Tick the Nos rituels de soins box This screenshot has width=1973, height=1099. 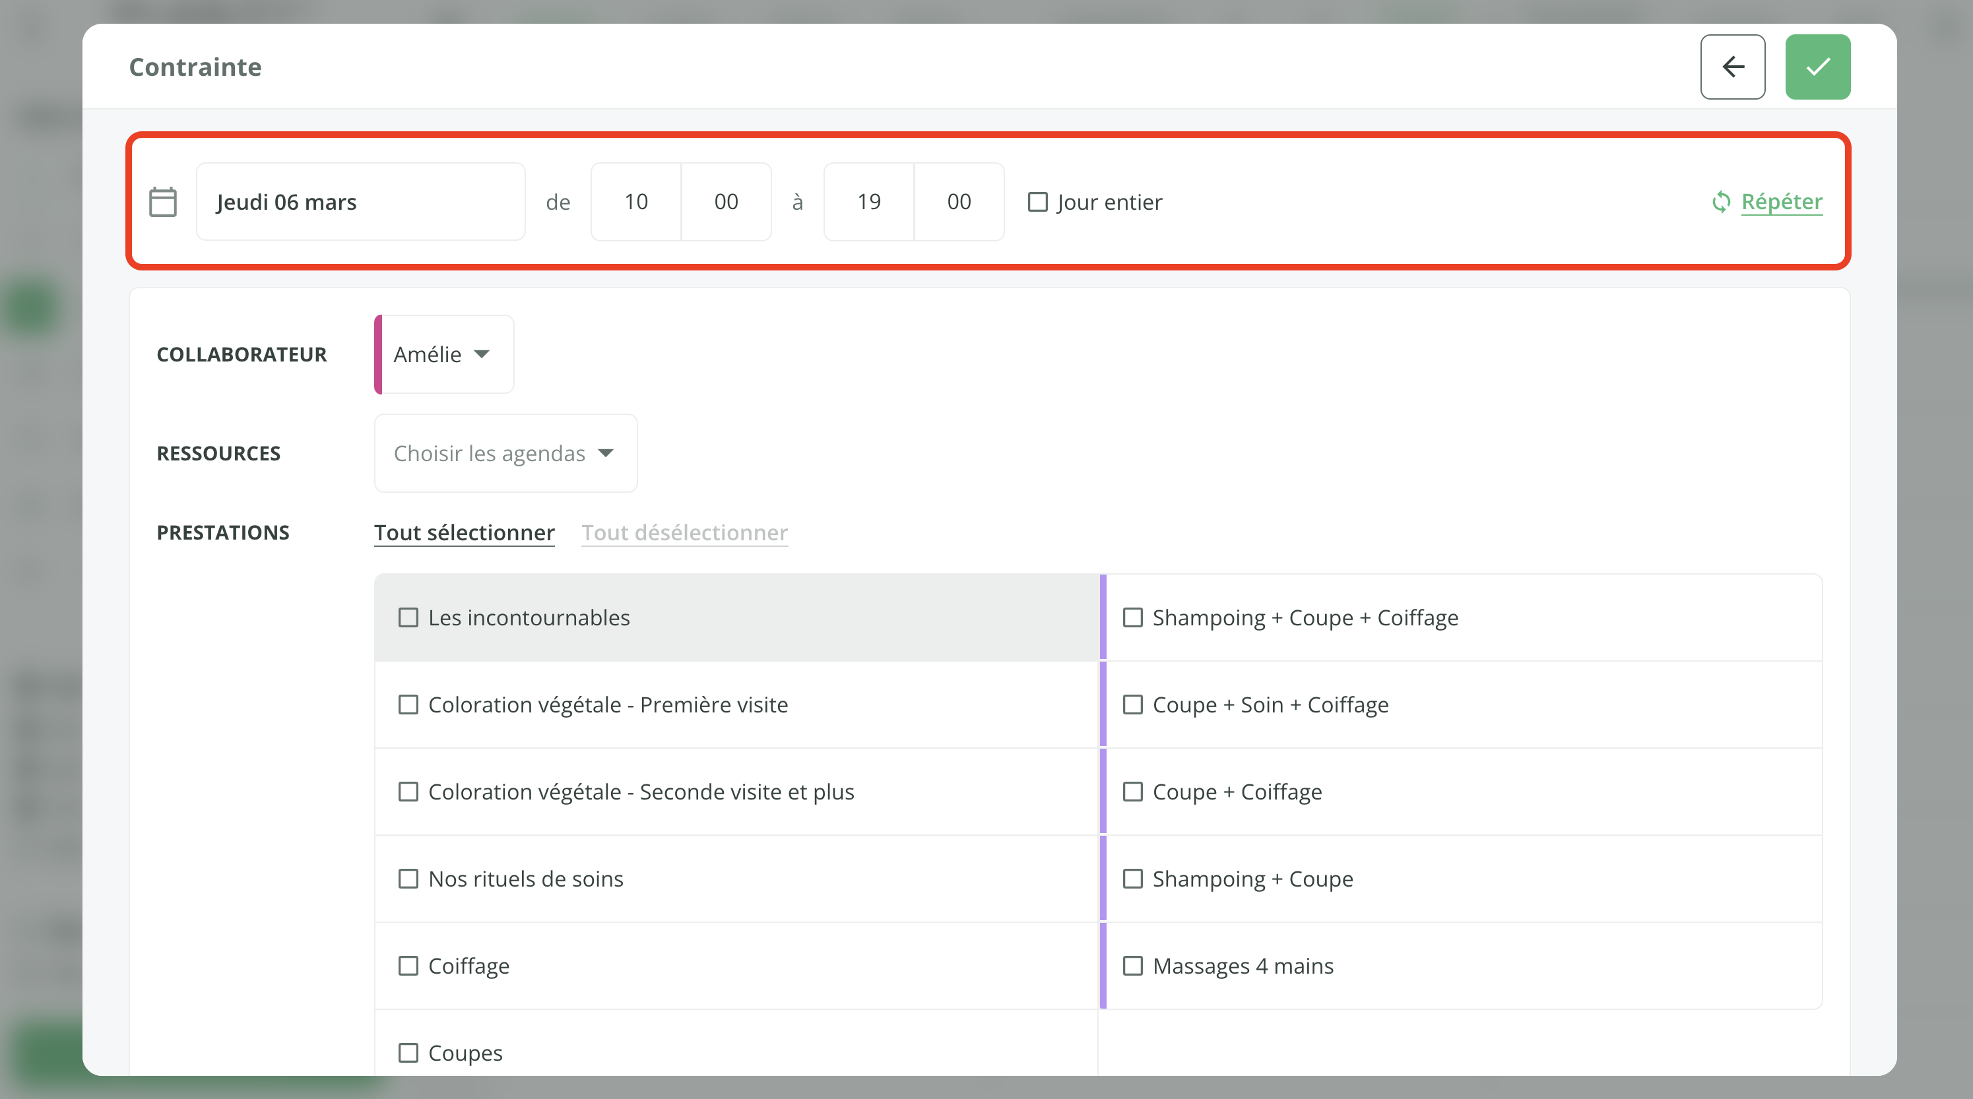click(408, 879)
